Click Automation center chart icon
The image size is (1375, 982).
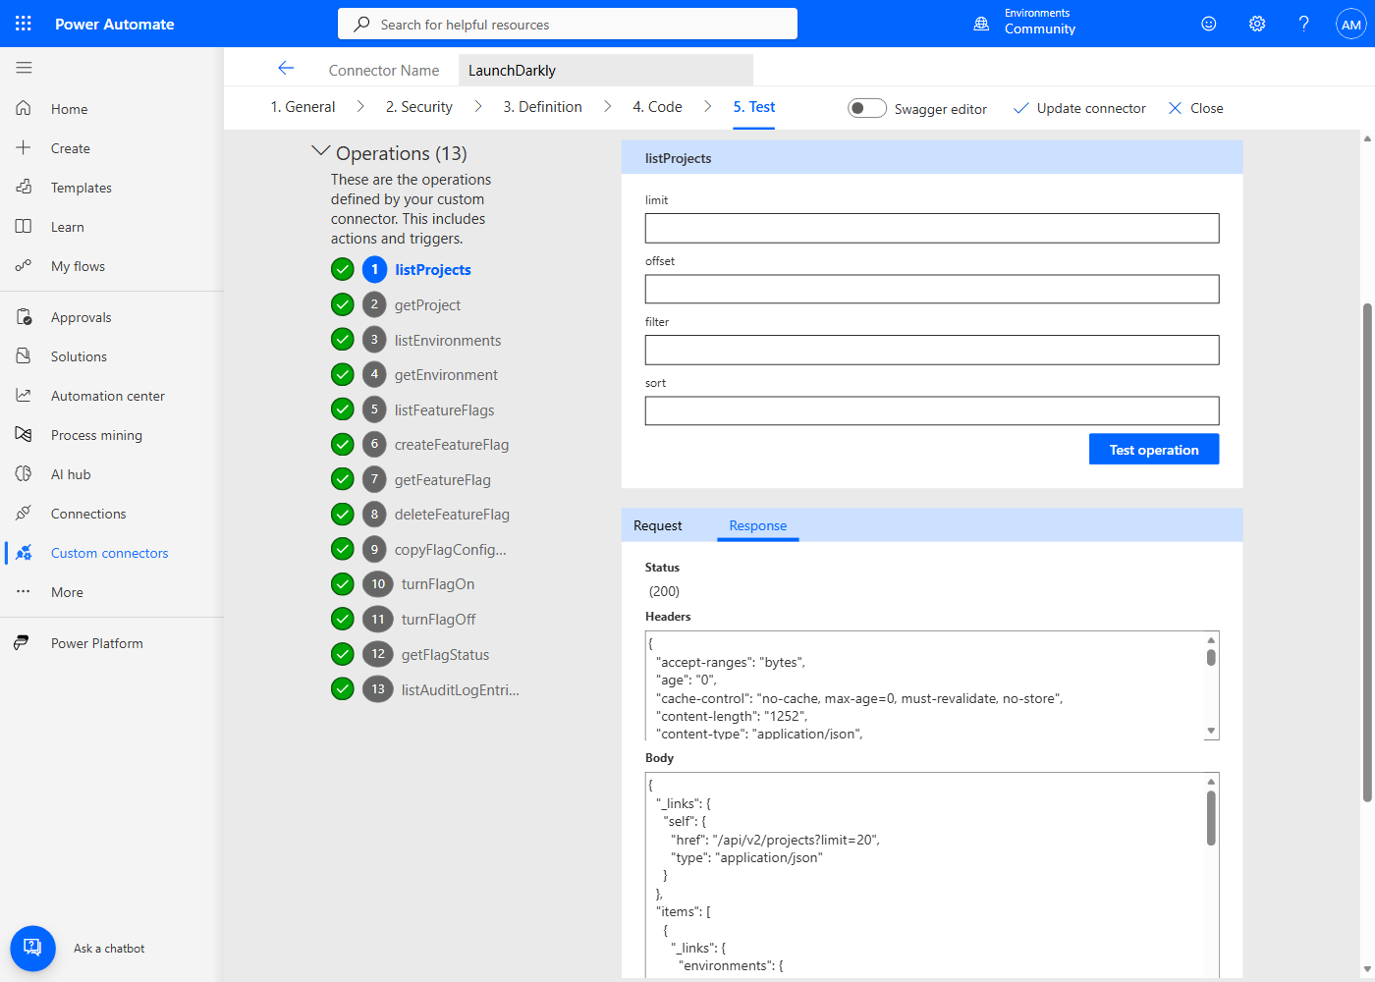point(24,395)
